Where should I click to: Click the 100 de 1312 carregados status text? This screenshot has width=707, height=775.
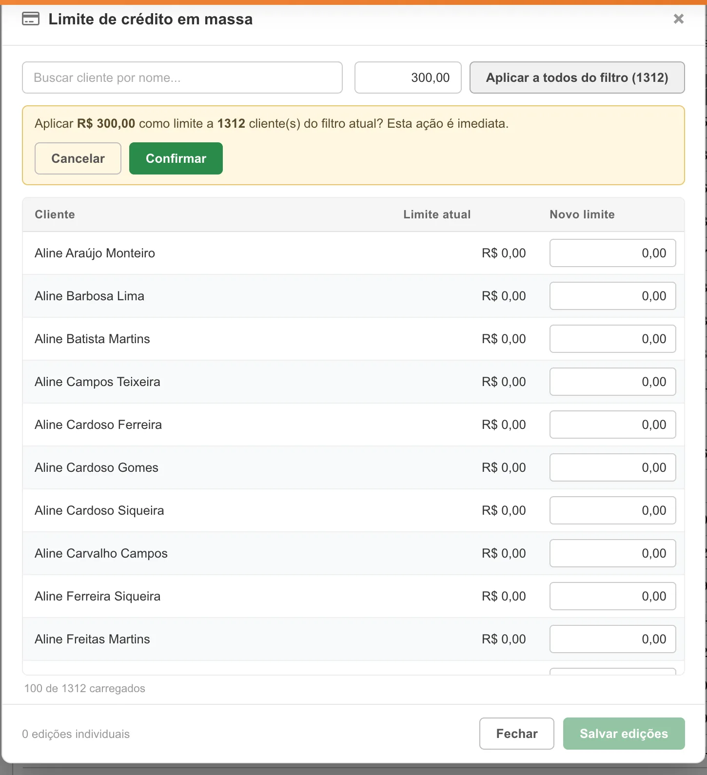[85, 688]
